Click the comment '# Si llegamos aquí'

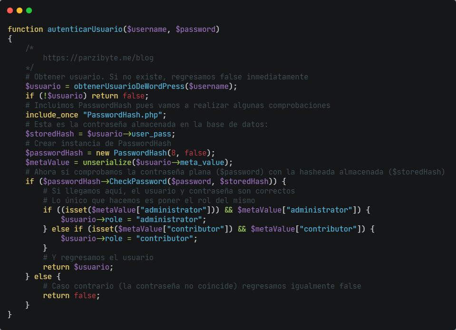click(x=169, y=191)
